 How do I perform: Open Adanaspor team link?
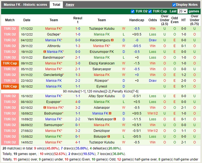click(102, 108)
